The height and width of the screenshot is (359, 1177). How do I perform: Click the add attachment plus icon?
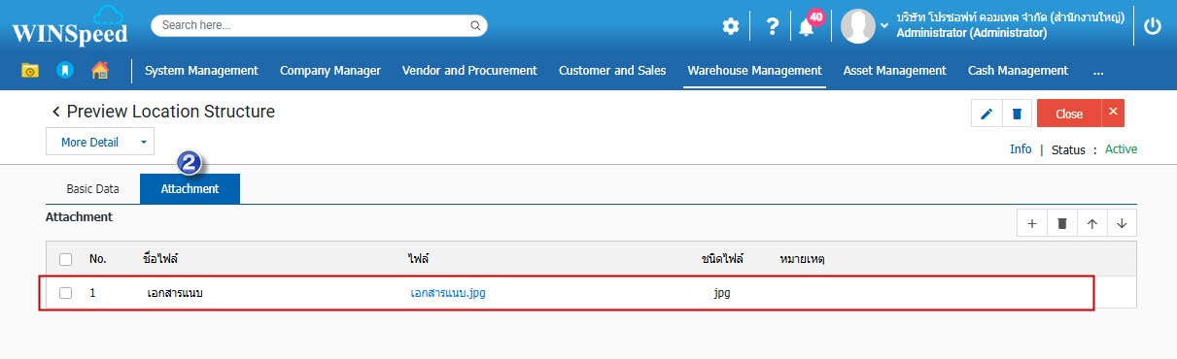tap(1031, 223)
